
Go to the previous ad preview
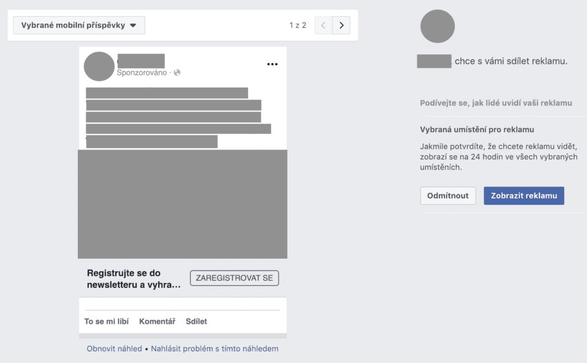click(323, 25)
